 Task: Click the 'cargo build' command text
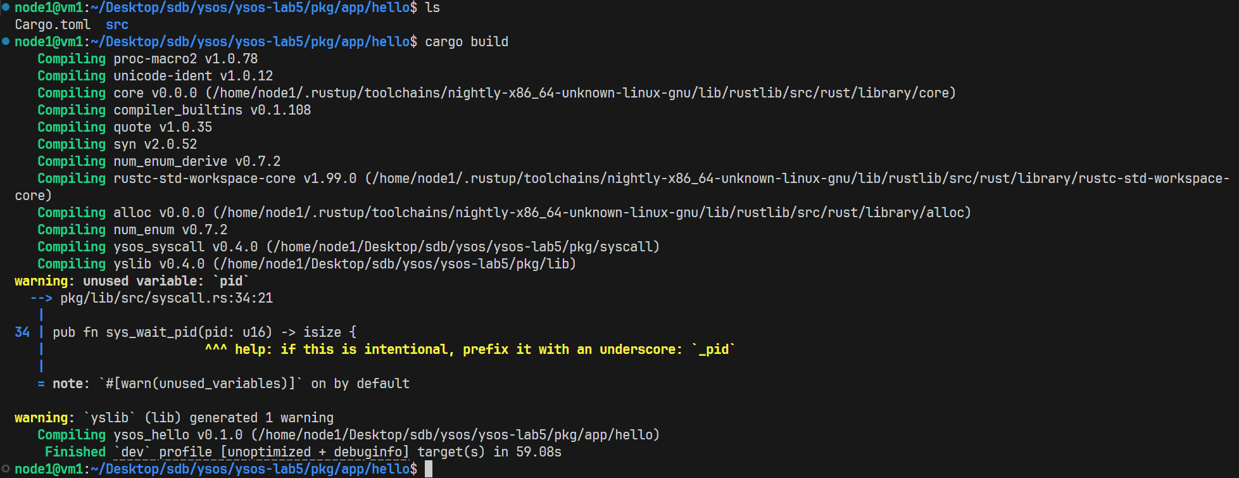(467, 42)
